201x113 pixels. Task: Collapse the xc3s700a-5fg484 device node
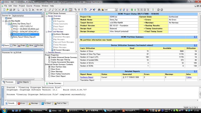tap(3, 21)
